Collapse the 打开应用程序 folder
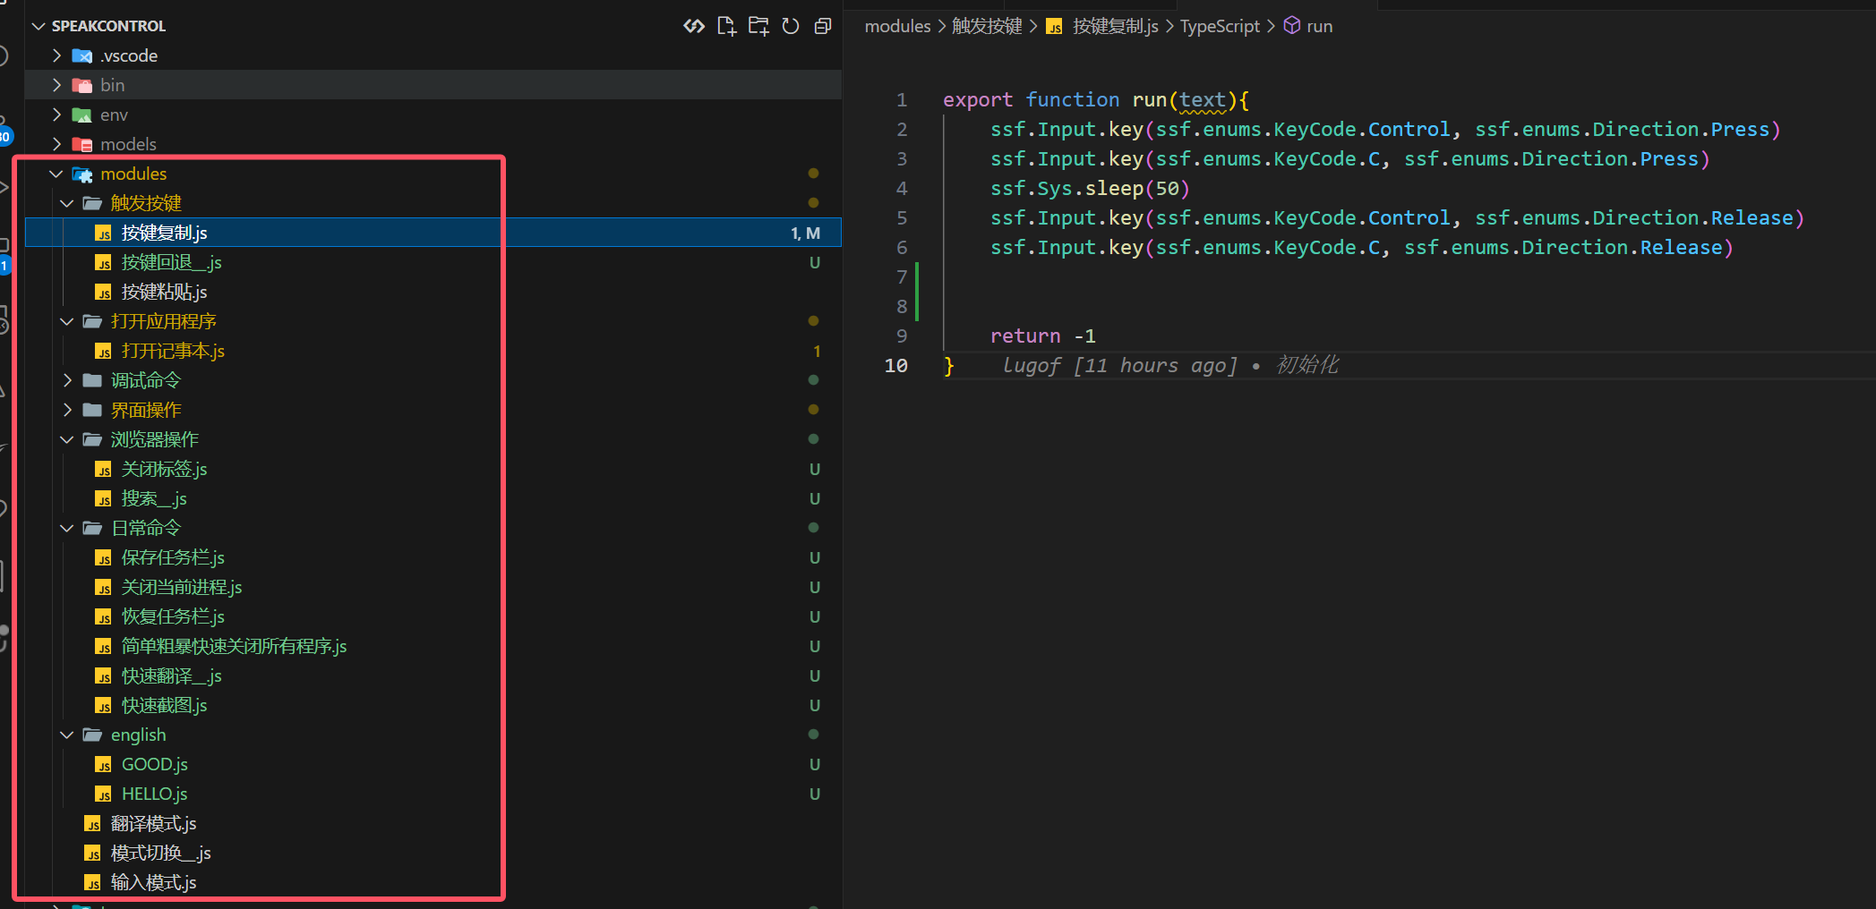The height and width of the screenshot is (909, 1876). click(67, 321)
